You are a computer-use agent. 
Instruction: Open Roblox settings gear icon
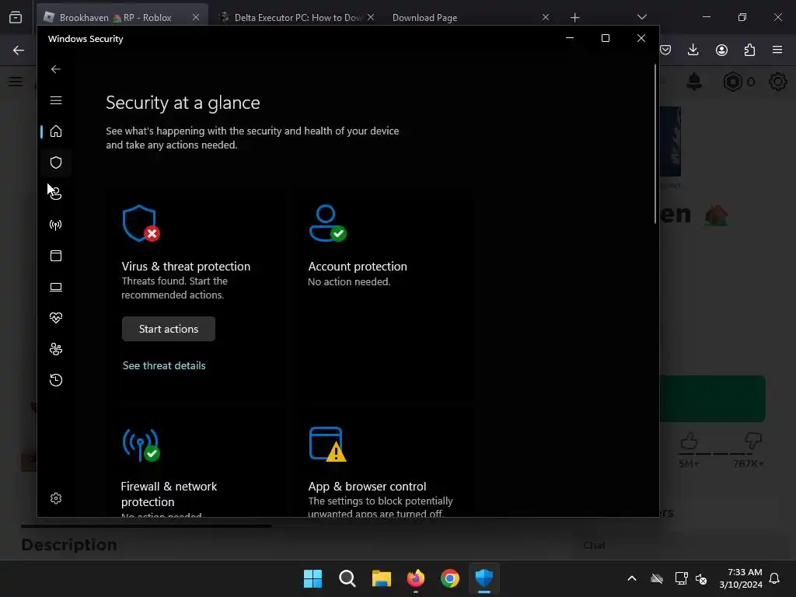pos(777,82)
